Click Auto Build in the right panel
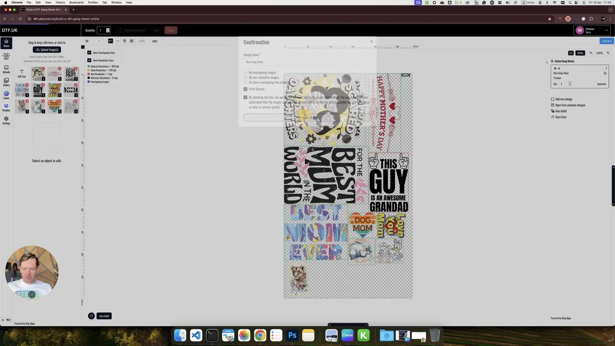The image size is (615, 346). click(x=559, y=111)
